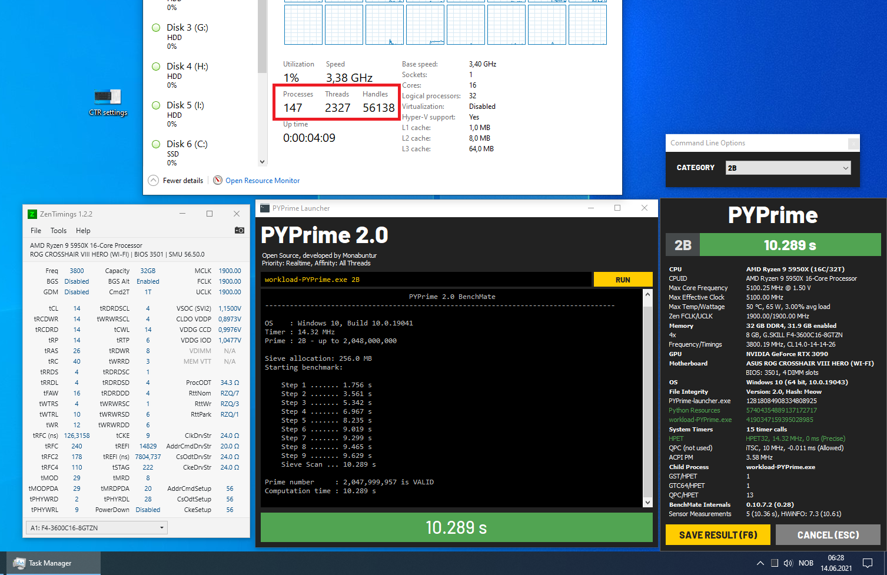Image resolution: width=887 pixels, height=575 pixels.
Task: Click 'Sieve Scan ... 10.289 s' console line
Action: (328, 464)
